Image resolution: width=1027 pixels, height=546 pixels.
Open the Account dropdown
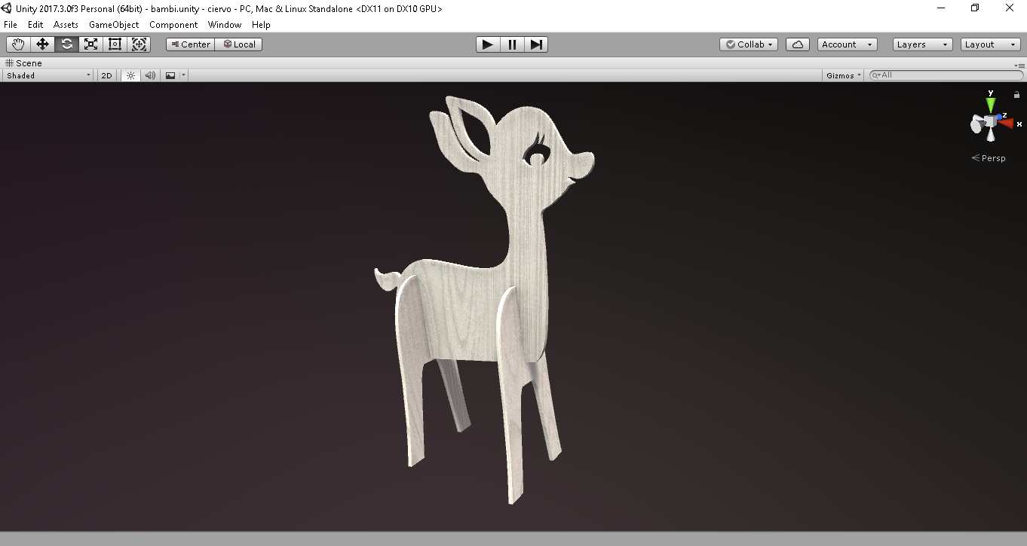click(848, 44)
